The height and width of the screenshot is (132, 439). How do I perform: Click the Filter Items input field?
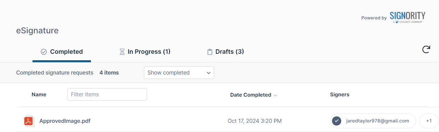[107, 94]
